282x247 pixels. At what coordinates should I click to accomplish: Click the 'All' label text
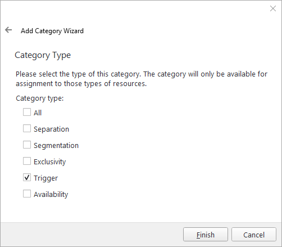(38, 113)
